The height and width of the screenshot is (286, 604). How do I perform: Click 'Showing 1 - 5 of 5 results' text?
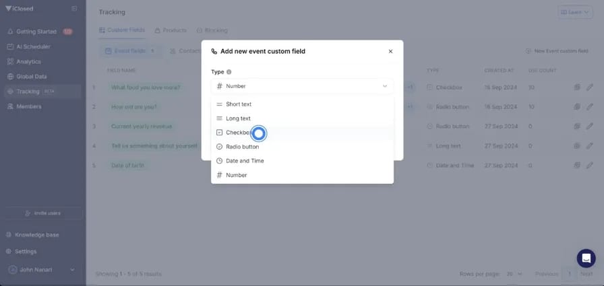pos(129,274)
